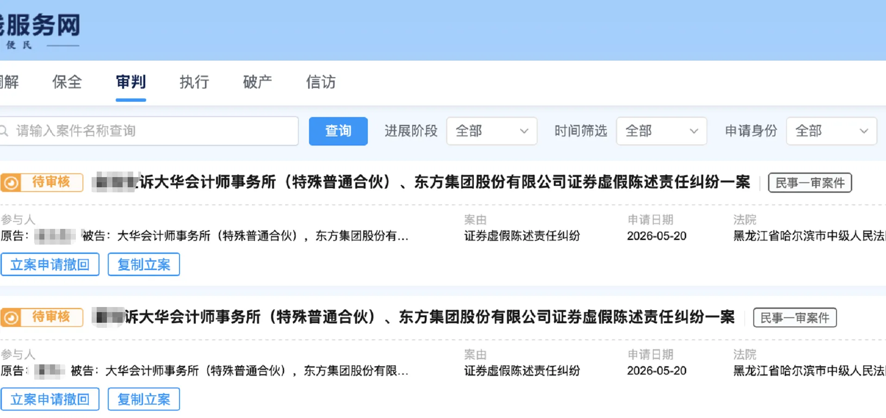The image size is (886, 418).
Task: Click first case's 被告 participant text
Action: (x=245, y=236)
